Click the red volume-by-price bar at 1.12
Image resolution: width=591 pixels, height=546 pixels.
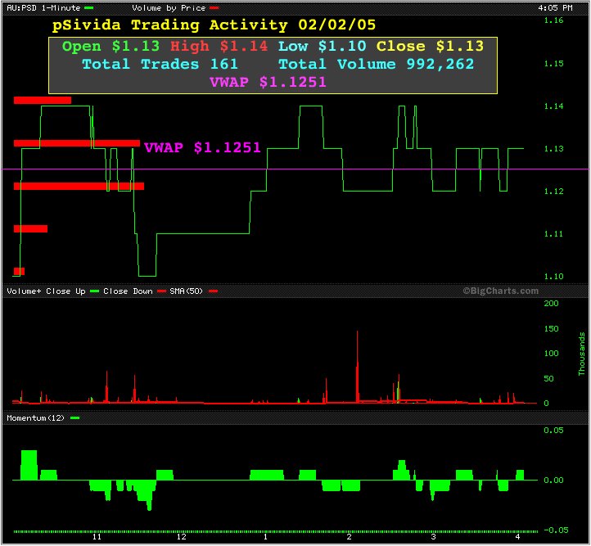pyautogui.click(x=79, y=186)
